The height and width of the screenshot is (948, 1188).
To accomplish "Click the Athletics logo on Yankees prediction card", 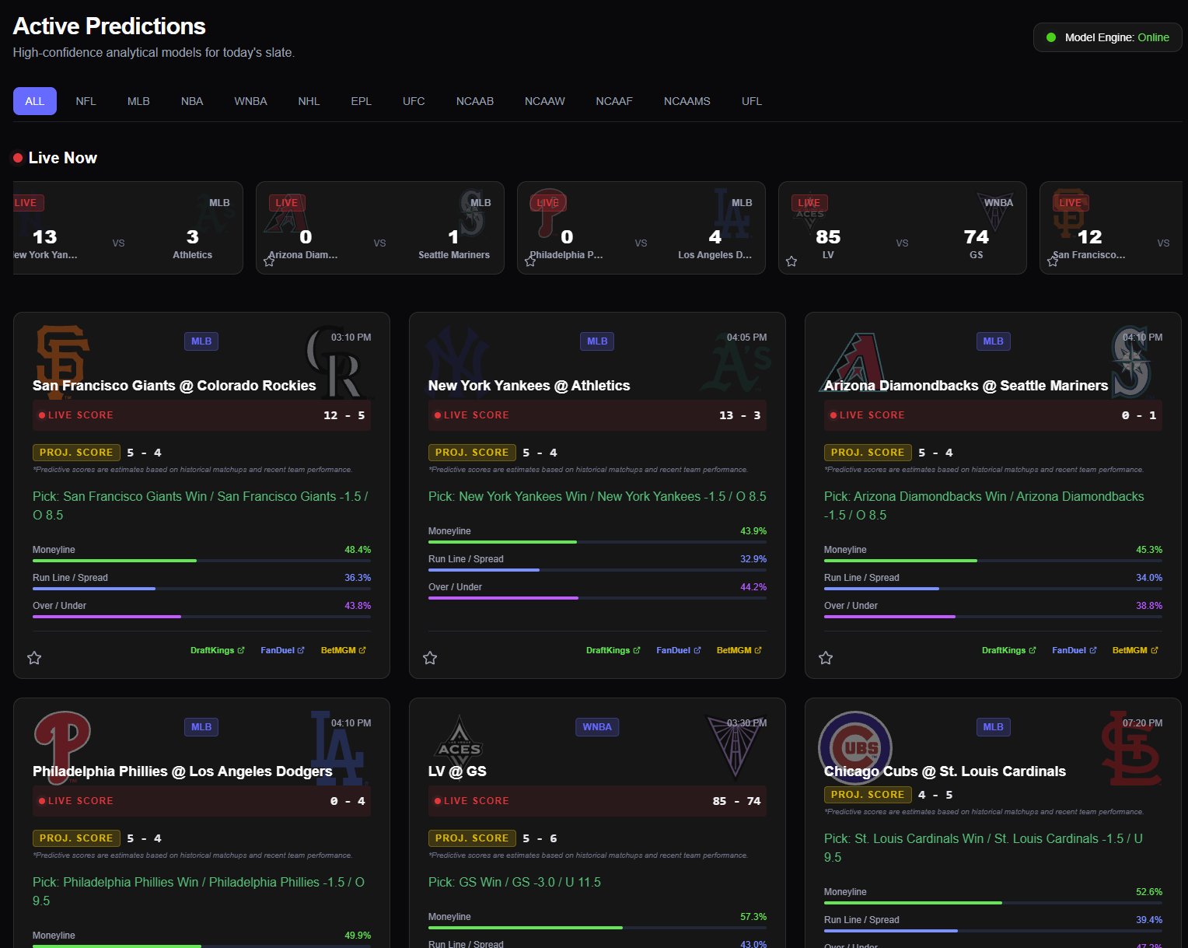I will [737, 362].
